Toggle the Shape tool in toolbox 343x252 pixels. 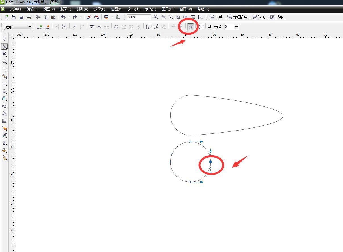pos(4,46)
